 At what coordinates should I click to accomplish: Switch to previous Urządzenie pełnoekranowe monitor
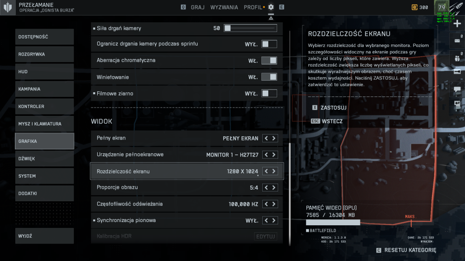click(x=266, y=154)
